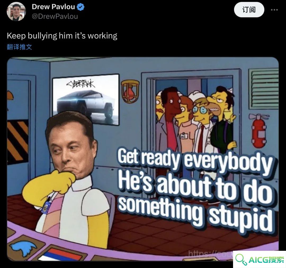Open the @DrewPavlou handle link
This screenshot has height=268, width=286.
click(55, 16)
